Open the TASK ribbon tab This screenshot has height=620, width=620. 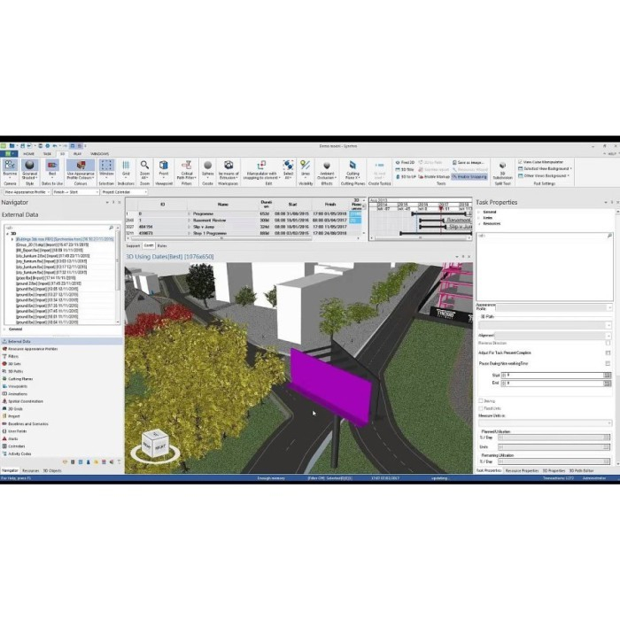(48, 154)
